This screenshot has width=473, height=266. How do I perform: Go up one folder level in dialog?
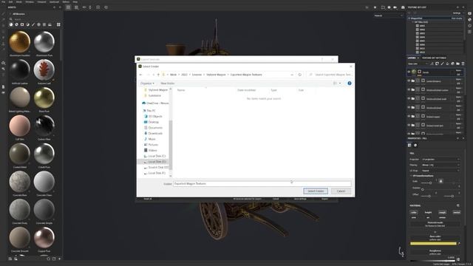[x=158, y=75]
